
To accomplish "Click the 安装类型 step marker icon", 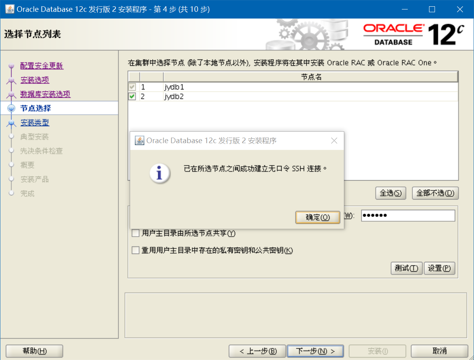I will tap(11, 123).
